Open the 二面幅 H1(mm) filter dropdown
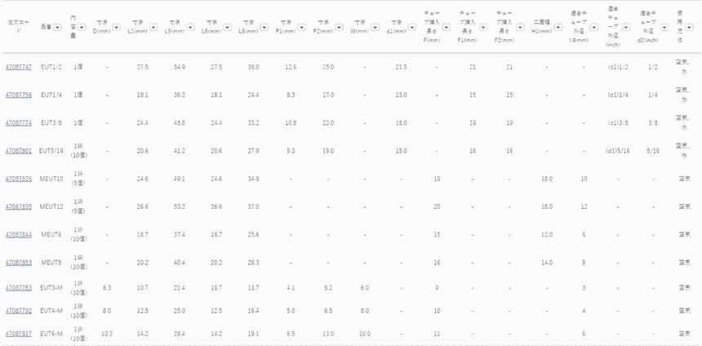The image size is (702, 346). 558,27
